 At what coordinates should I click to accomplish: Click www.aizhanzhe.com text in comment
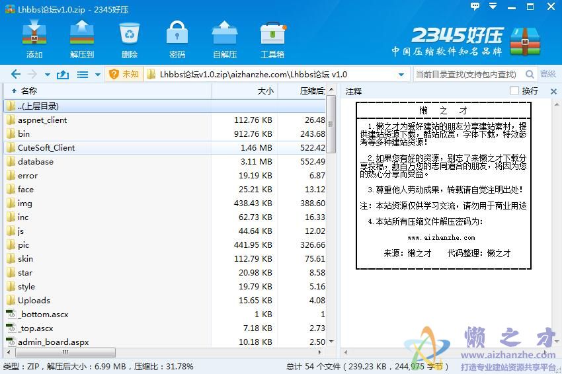click(x=441, y=237)
